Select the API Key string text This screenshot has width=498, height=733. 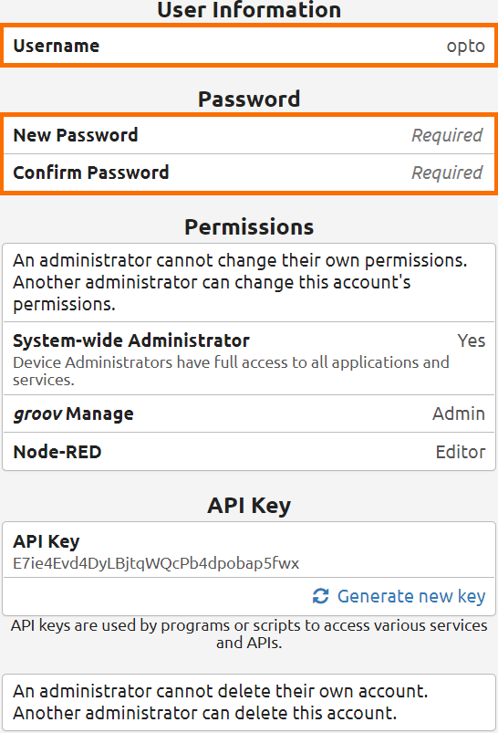pyautogui.click(x=156, y=563)
